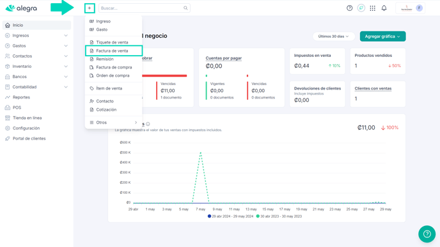Viewport: 440px width, 247px height.
Task: Click the green chat icon in the header
Action: [361, 8]
